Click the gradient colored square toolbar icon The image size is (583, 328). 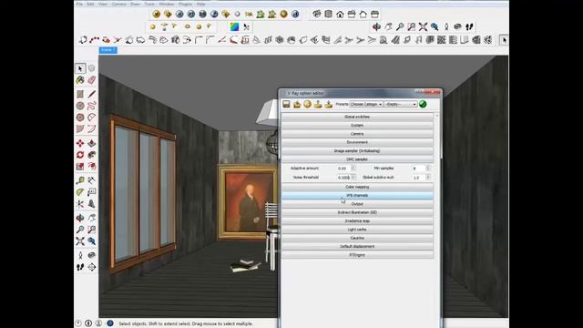coord(234,26)
